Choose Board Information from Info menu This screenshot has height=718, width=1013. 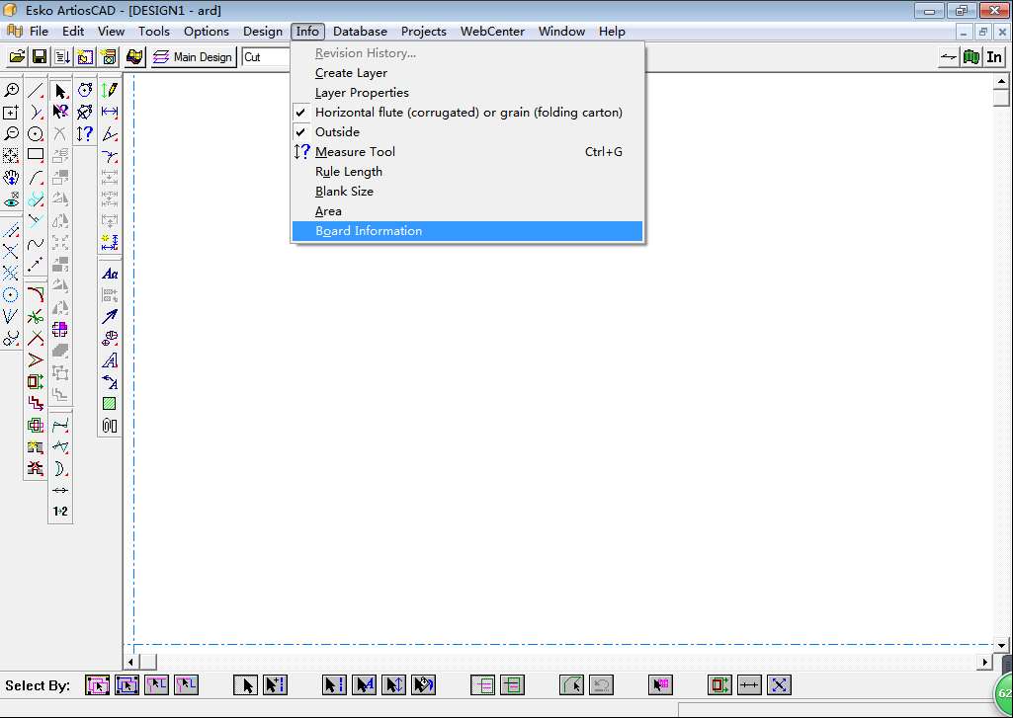(467, 231)
